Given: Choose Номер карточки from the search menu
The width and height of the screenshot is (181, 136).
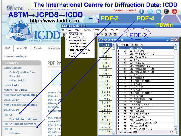Looking at the screenshot, I should tap(76, 34).
